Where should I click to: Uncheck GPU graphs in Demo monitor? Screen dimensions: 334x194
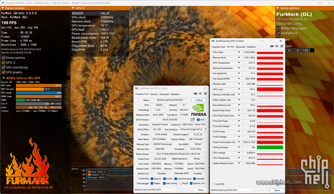pos(3,72)
